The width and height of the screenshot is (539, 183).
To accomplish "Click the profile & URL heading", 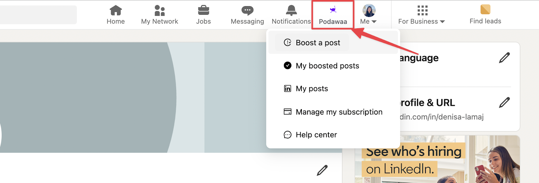I will pyautogui.click(x=427, y=102).
